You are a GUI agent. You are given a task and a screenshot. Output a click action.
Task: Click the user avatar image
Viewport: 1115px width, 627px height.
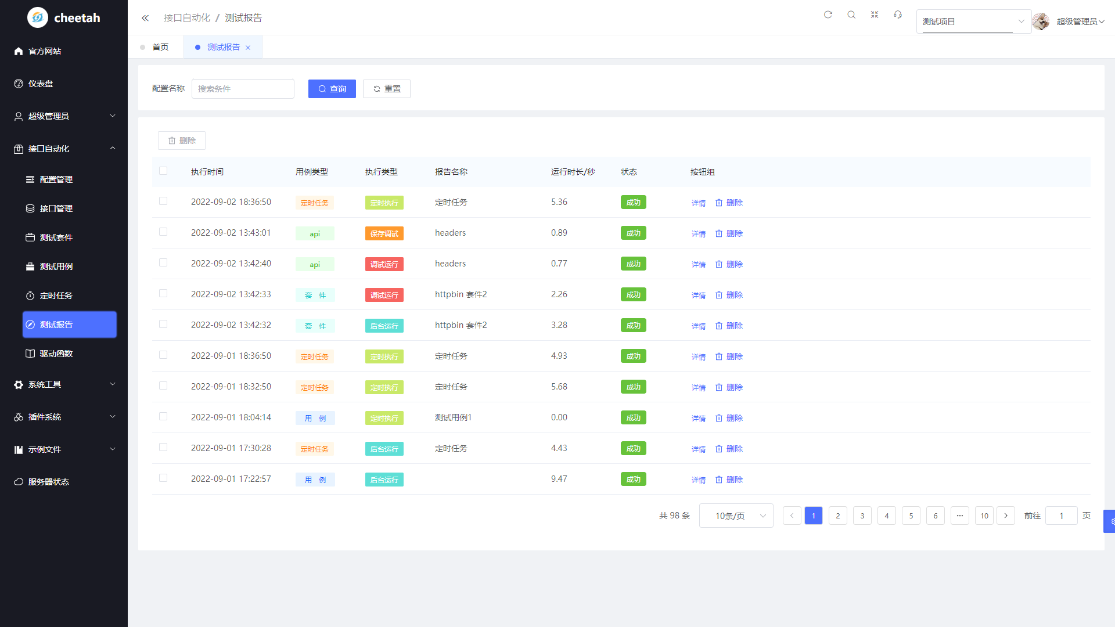pyautogui.click(x=1041, y=21)
